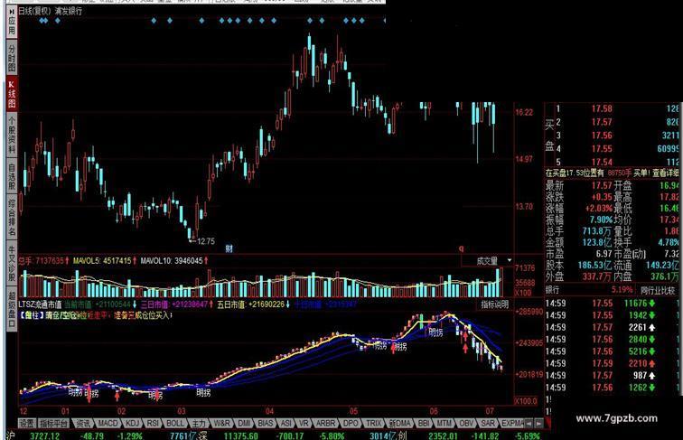The image size is (683, 440).
Task: Click the Shenzhen index value 11375.60
Action: pyautogui.click(x=241, y=435)
